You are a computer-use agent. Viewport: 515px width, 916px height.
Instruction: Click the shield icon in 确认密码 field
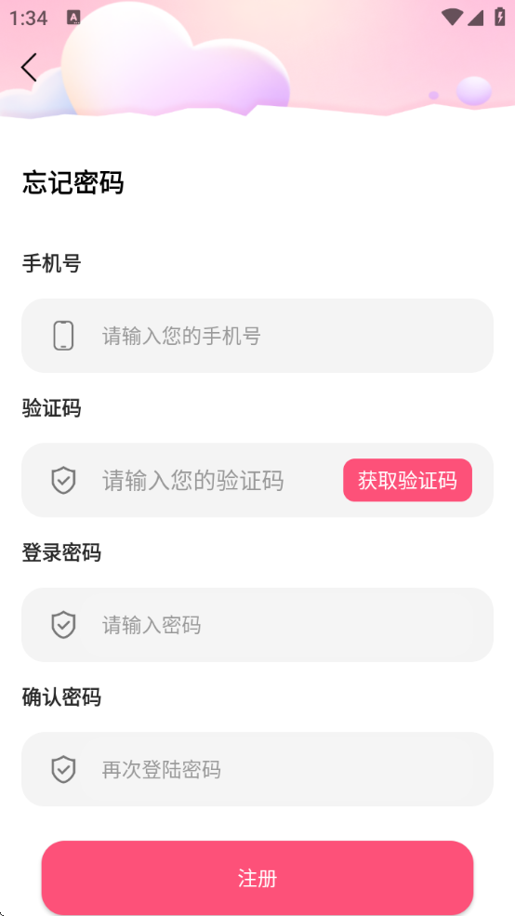63,769
